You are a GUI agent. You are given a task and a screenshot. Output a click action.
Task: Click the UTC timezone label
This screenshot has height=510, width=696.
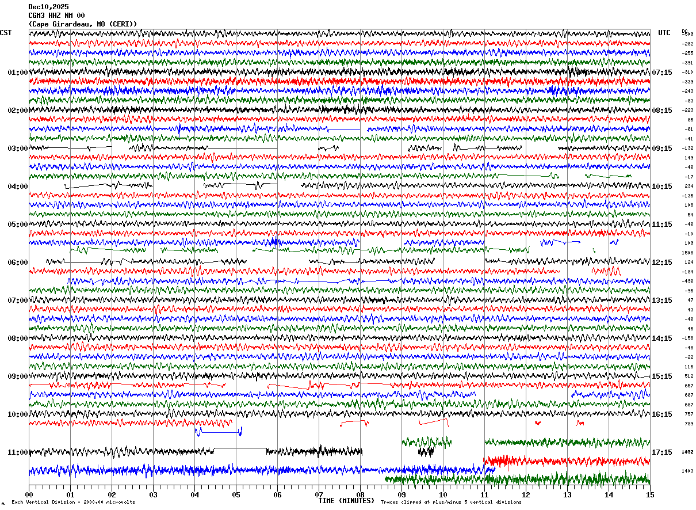[x=664, y=33]
